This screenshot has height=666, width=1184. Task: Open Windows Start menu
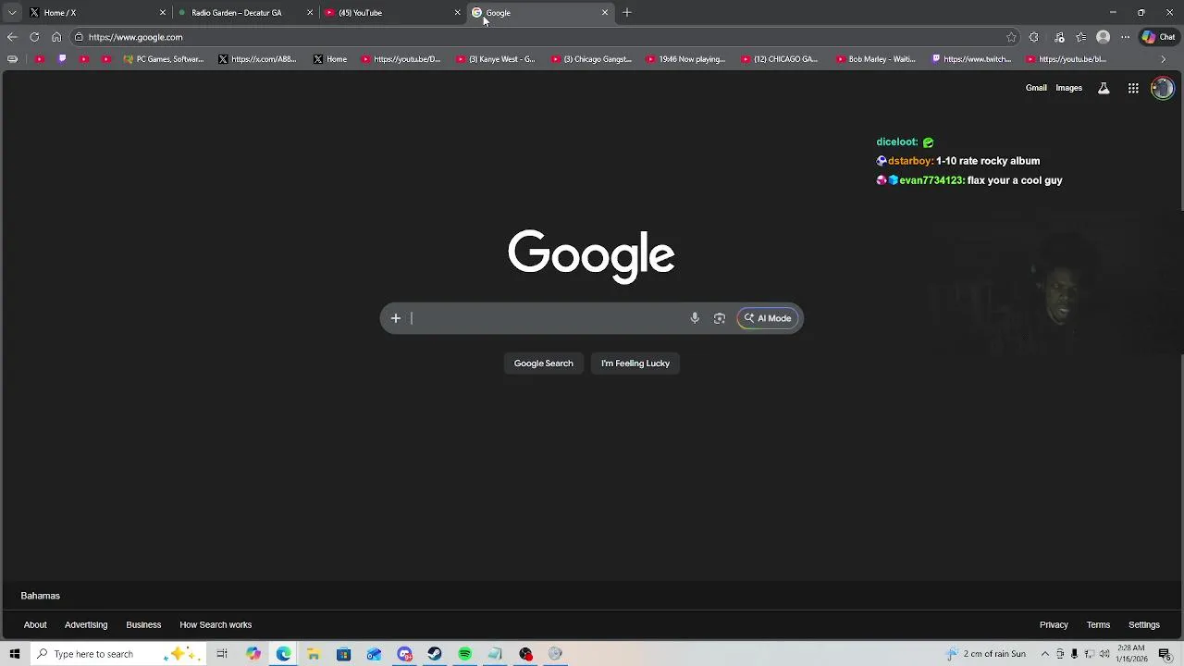15,654
